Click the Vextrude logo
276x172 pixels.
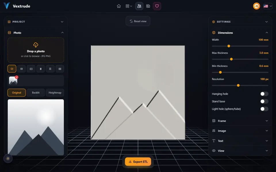[7, 6]
